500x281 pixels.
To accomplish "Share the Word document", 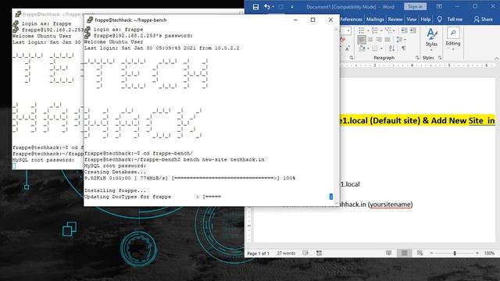I will pos(484,20).
